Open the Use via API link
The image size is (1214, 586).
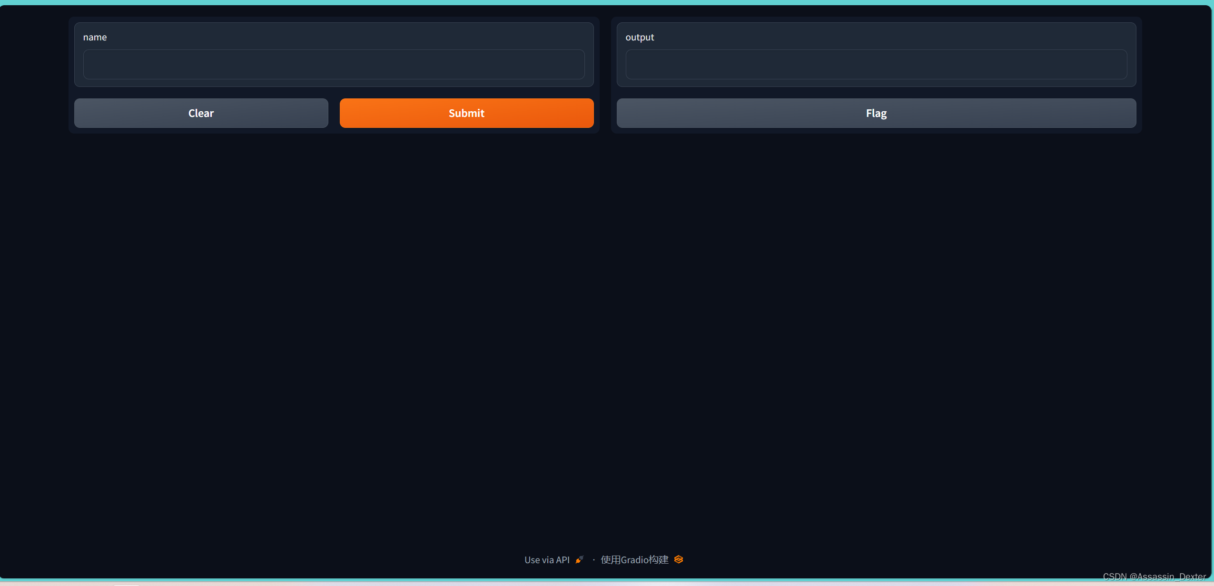(547, 560)
